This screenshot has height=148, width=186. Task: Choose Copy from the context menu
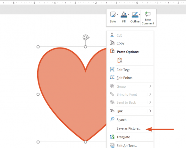pyautogui.click(x=130, y=43)
